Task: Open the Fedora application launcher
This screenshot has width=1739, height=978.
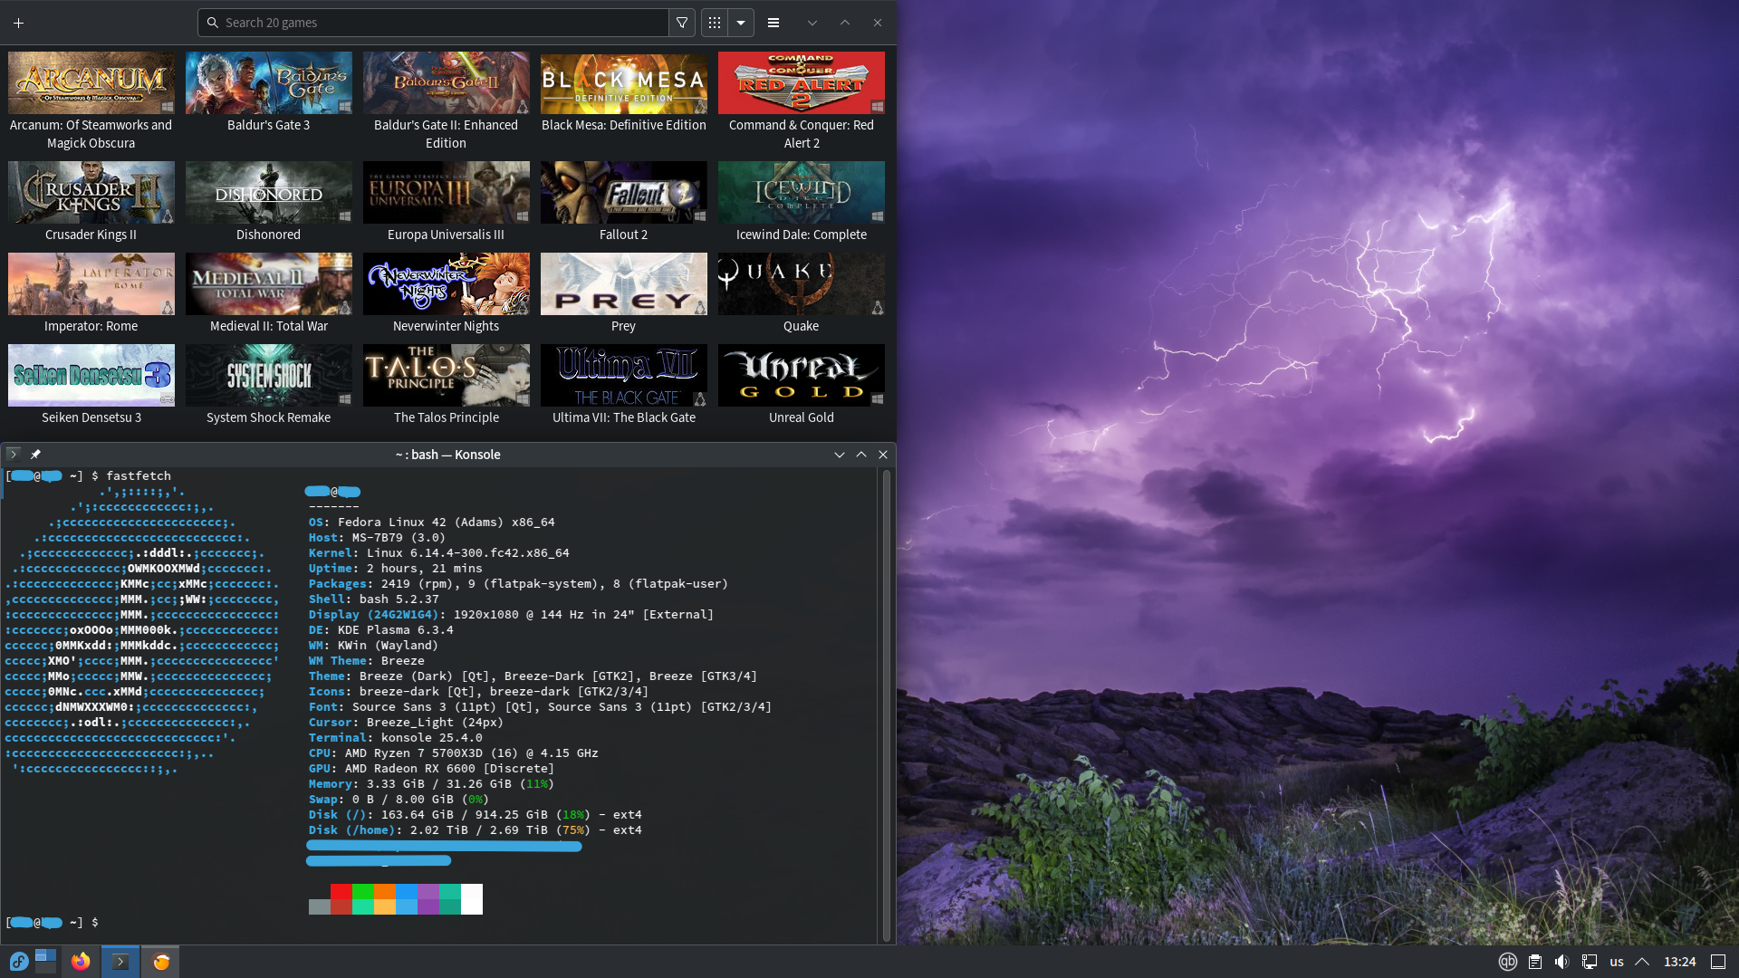Action: (19, 962)
